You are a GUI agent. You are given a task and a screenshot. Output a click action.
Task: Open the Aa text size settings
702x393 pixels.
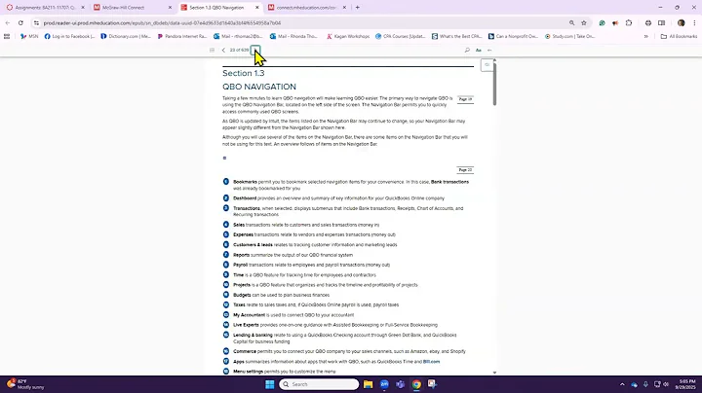point(478,50)
